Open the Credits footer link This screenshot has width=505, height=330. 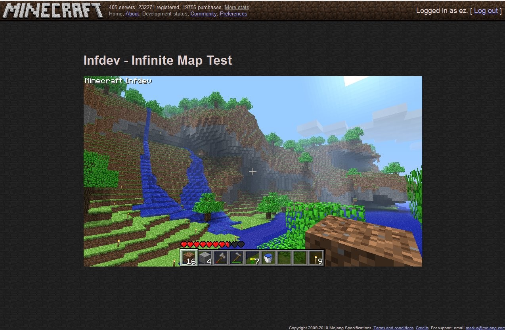pos(422,328)
